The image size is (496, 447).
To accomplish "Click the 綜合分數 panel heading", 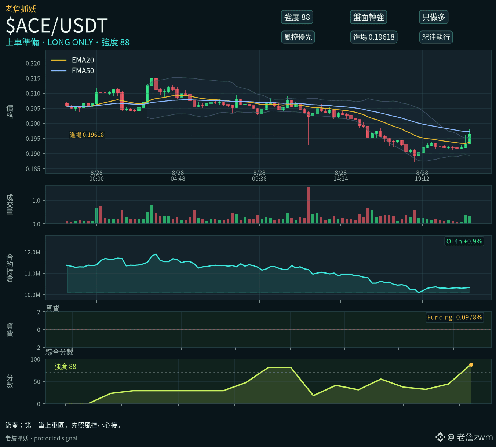I will click(59, 352).
